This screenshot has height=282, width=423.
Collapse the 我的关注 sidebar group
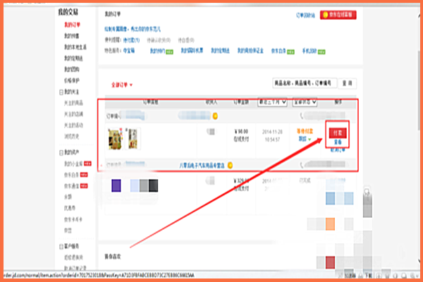pos(61,92)
